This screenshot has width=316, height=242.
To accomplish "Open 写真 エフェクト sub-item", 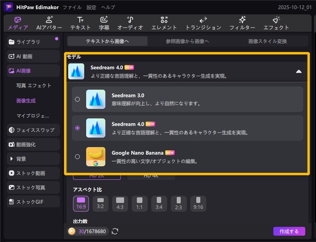I will click(x=34, y=86).
